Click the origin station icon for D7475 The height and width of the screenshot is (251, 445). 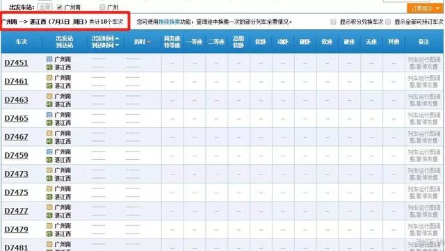click(x=49, y=188)
